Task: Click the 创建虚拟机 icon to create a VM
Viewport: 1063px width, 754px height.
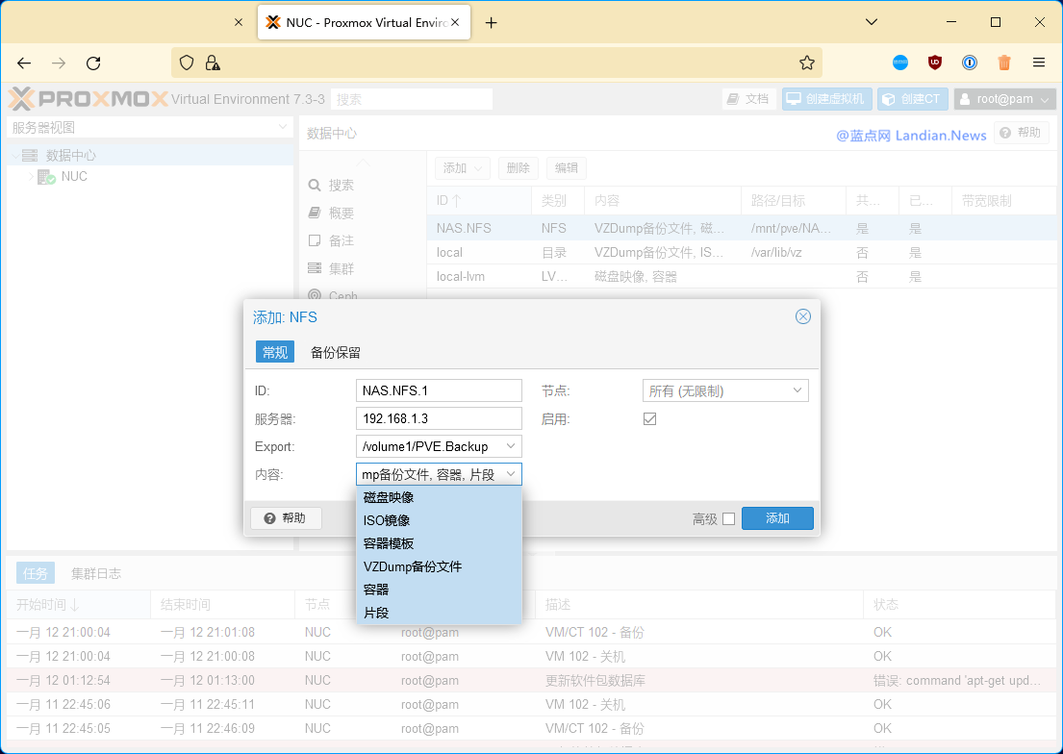Action: tap(796, 98)
